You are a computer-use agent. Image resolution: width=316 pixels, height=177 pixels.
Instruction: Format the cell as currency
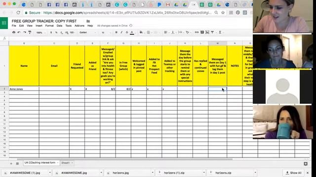coord(51,32)
